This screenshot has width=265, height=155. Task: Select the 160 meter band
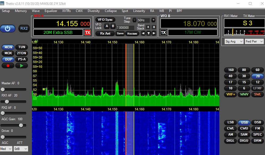coord(231,70)
